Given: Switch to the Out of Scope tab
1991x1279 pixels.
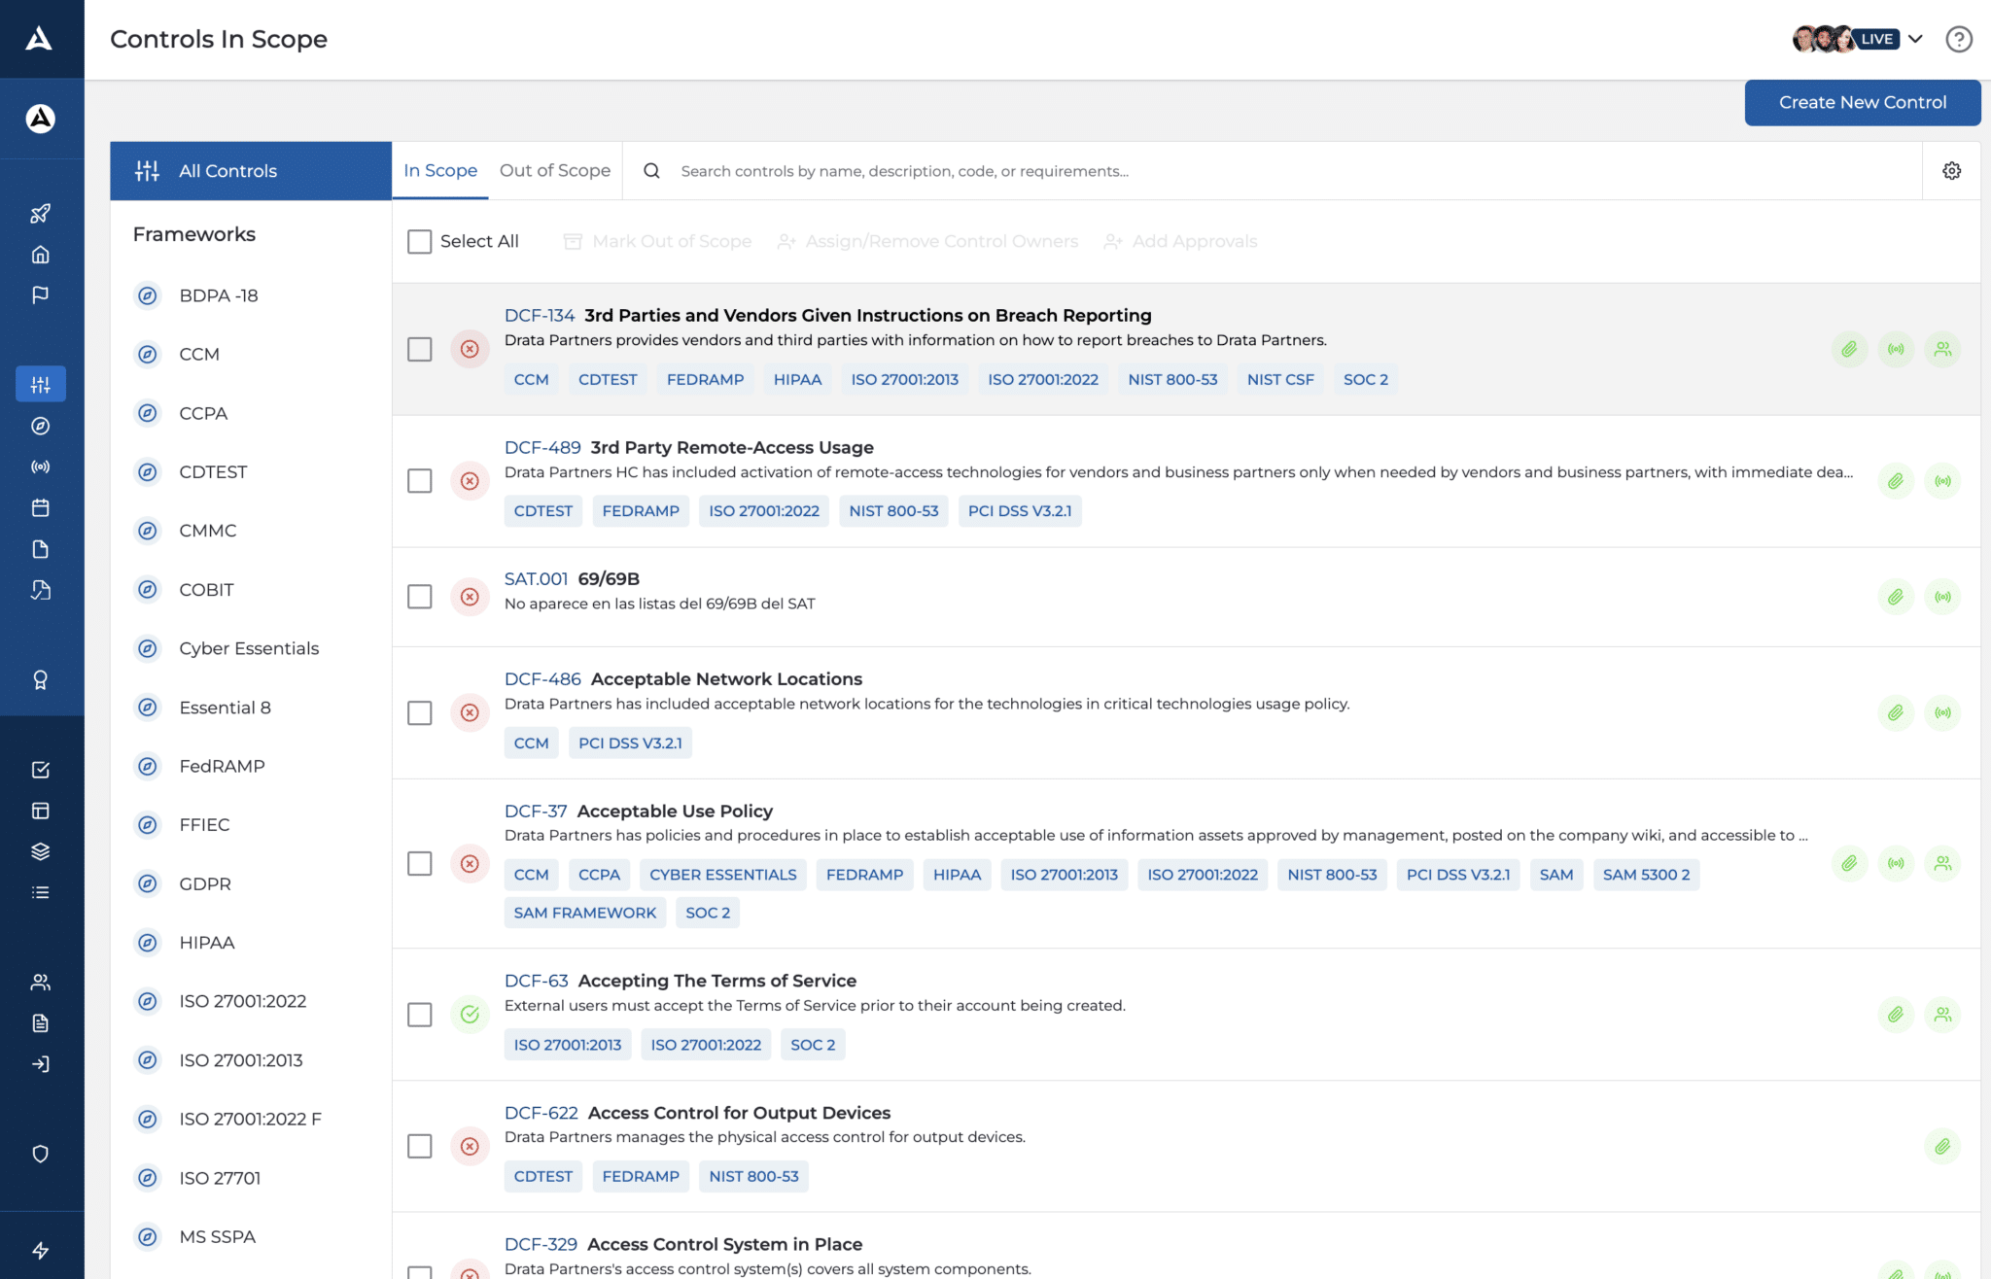Looking at the screenshot, I should (554, 171).
